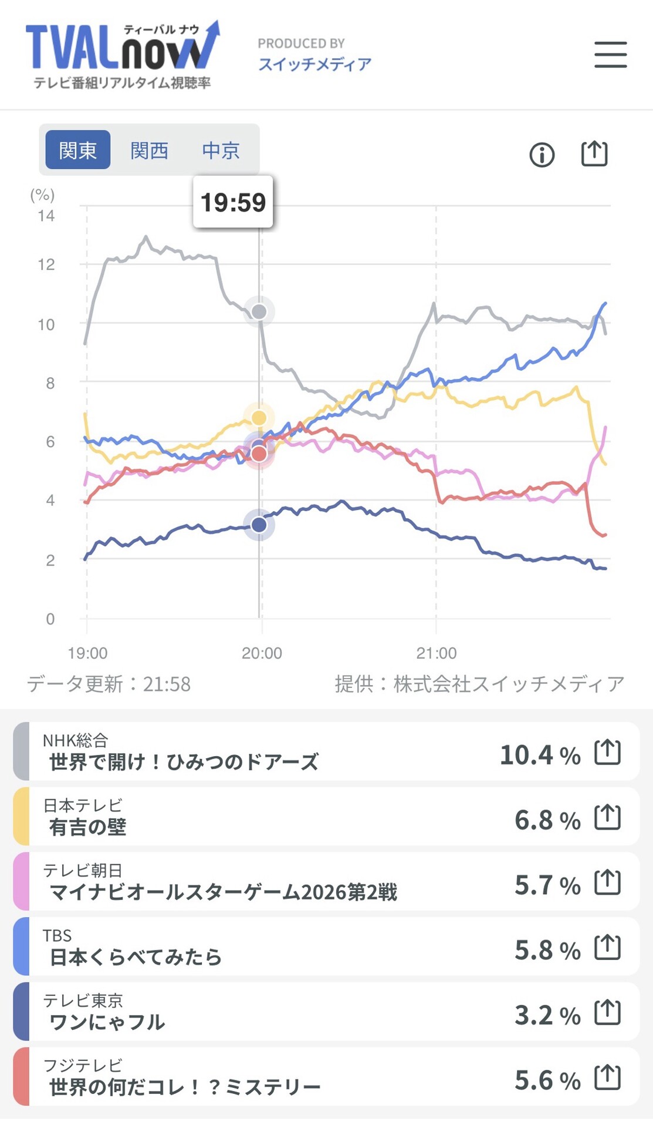Viewport: 653px width, 1128px height.
Task: Select the 関東 region tab
Action: (78, 150)
